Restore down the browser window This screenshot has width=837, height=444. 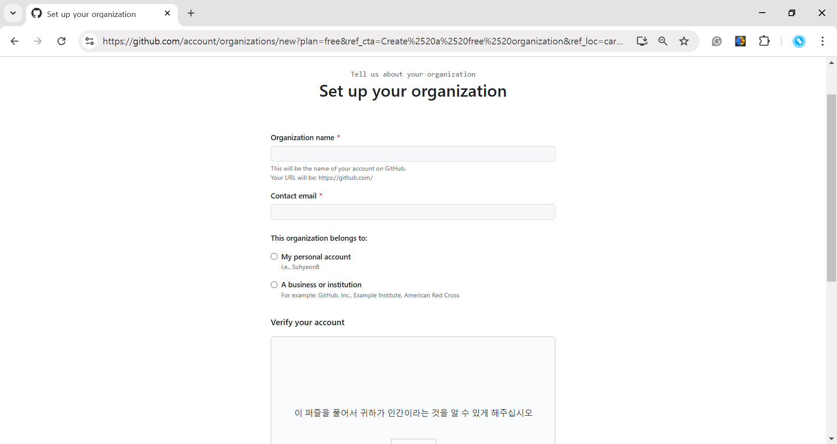(792, 13)
